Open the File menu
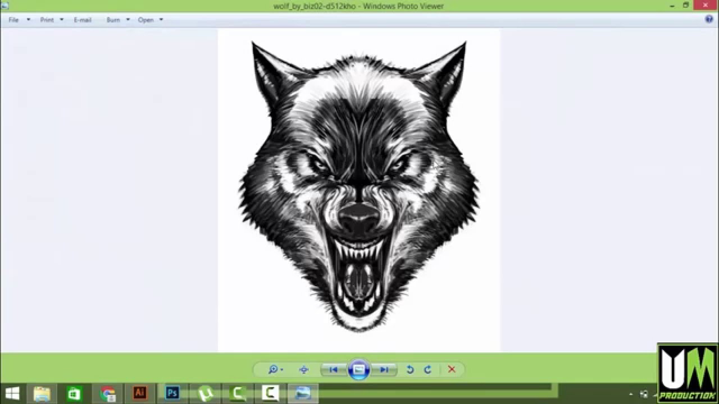 (x=12, y=20)
